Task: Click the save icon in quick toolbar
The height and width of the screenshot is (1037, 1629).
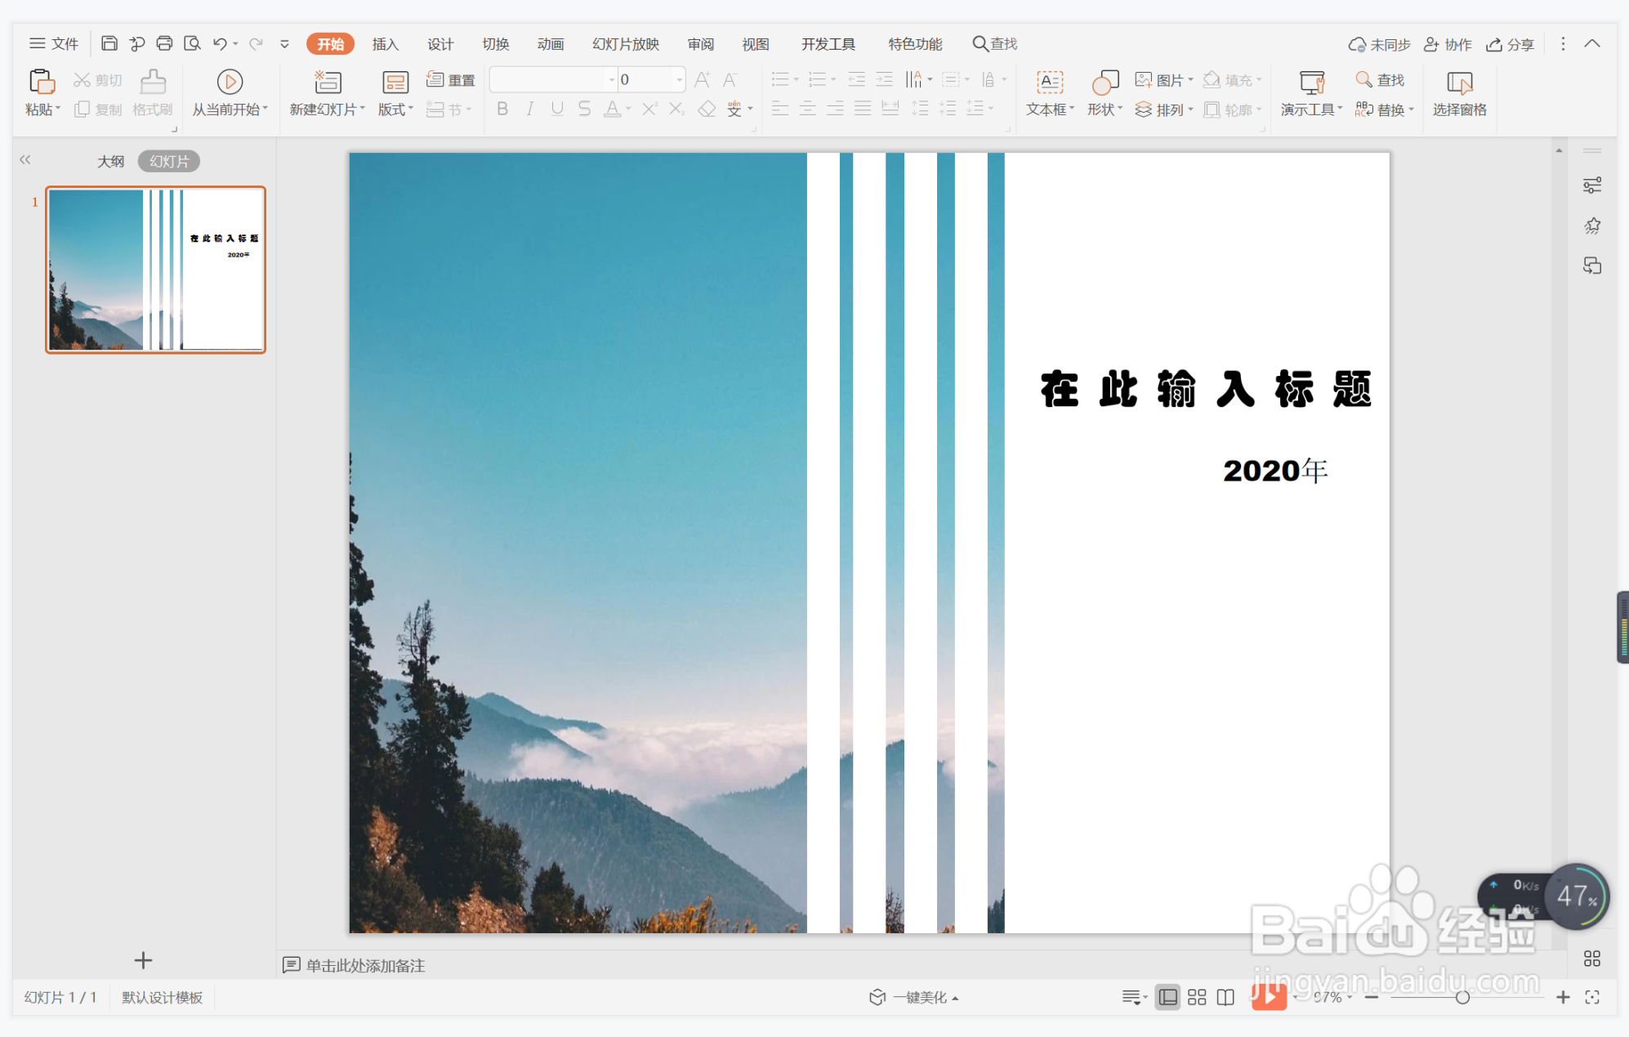Action: click(109, 43)
